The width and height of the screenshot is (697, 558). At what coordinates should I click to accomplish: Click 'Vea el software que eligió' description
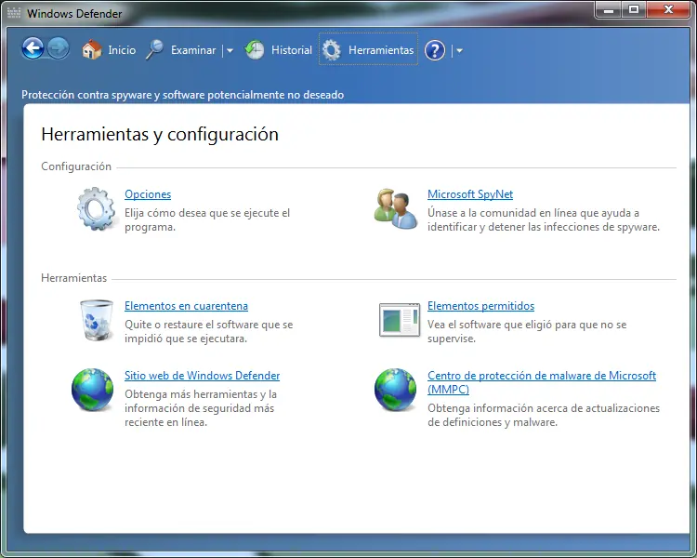click(x=527, y=331)
